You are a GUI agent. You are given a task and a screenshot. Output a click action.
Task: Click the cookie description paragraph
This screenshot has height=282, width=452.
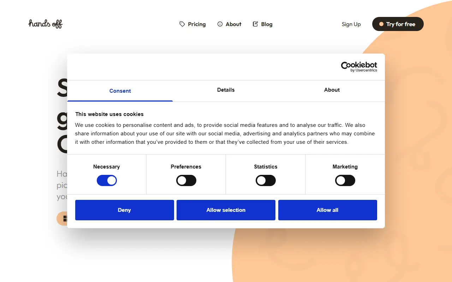[225, 134]
